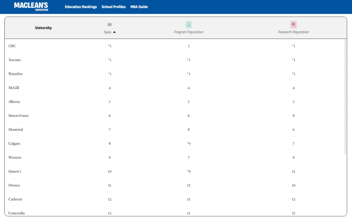The width and height of the screenshot is (352, 218).
Task: Sort by Program Reputation header
Action: [x=188, y=32]
